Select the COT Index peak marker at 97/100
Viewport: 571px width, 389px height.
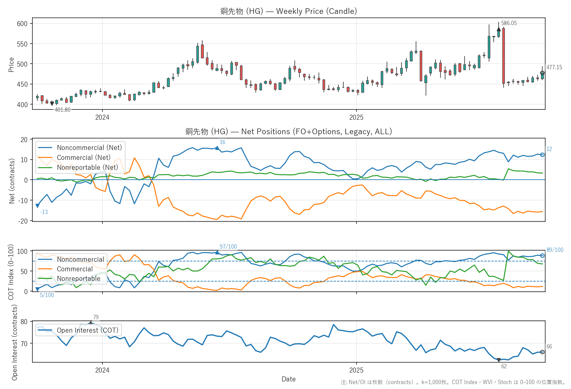click(217, 253)
